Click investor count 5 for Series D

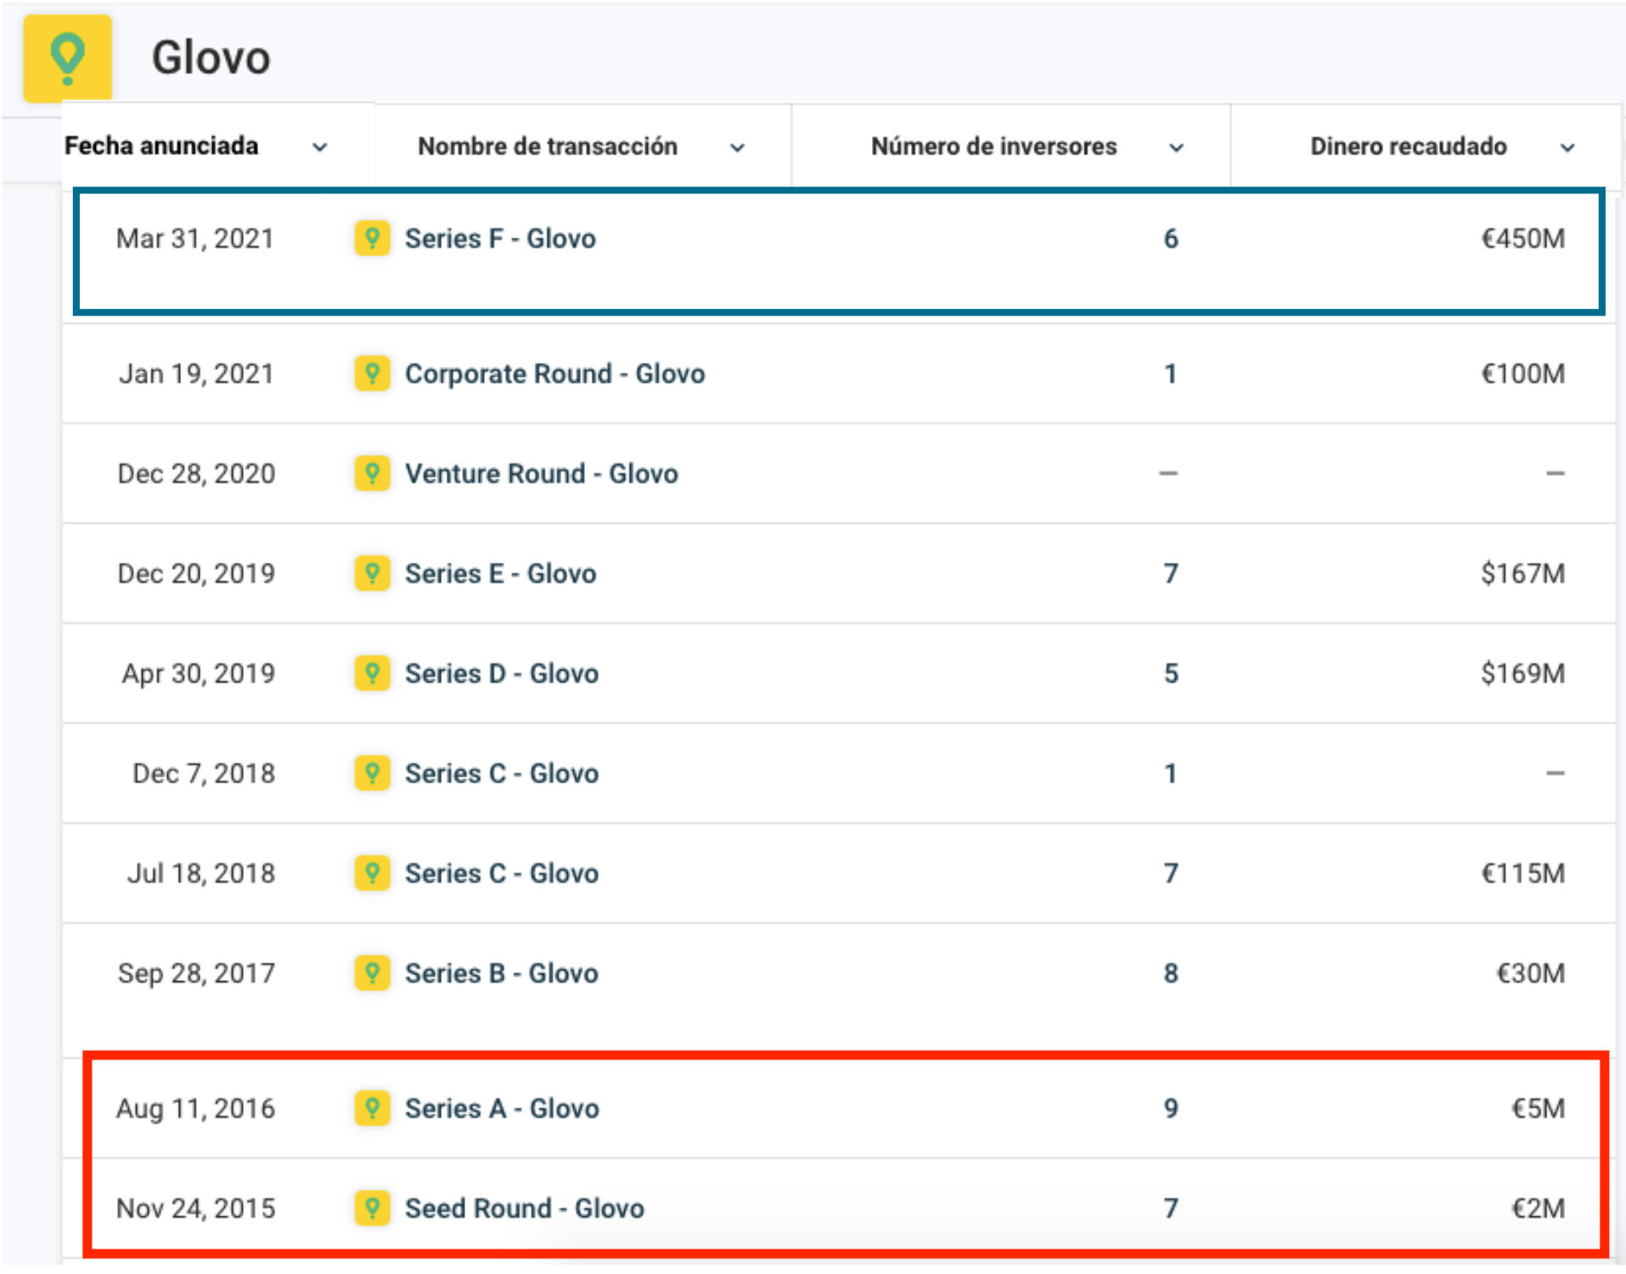point(1171,673)
